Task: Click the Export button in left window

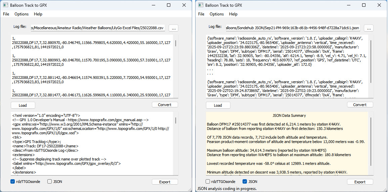Action: click(165, 182)
